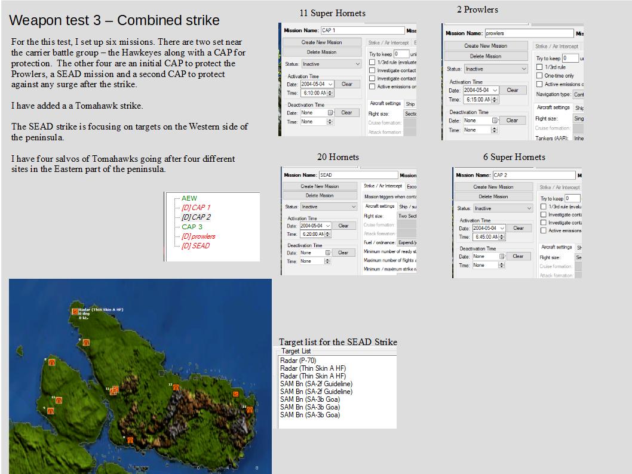Check One-time only in prowlers panel
Screen dimensions: 632x474
539,75
